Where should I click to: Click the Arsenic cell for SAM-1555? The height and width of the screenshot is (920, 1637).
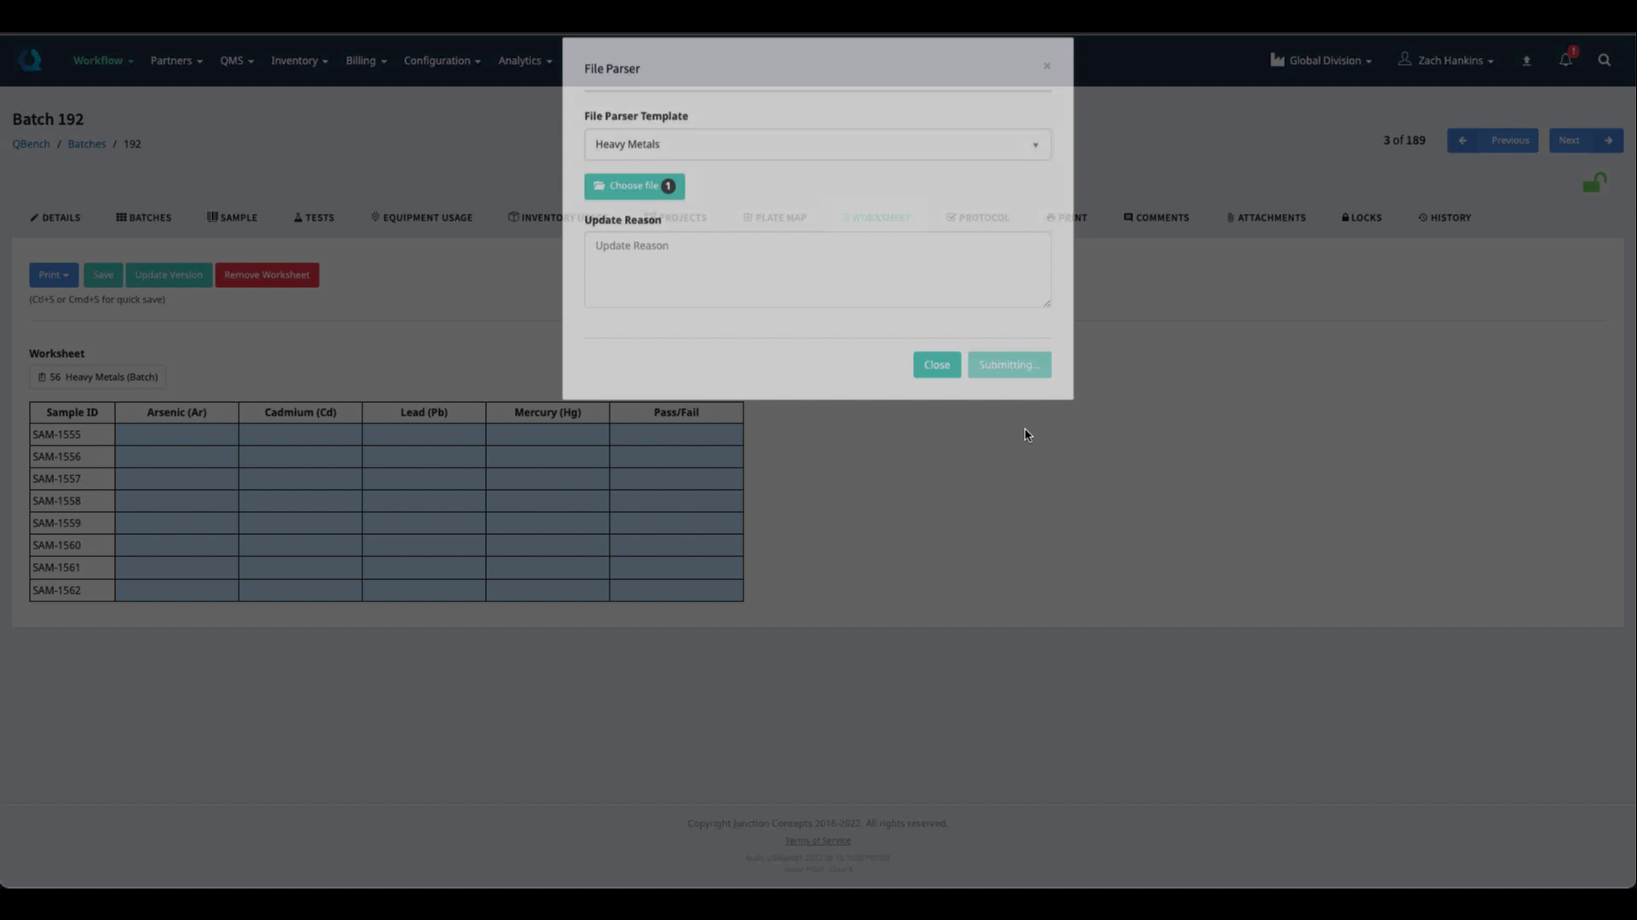pyautogui.click(x=176, y=434)
